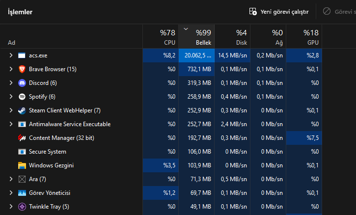The width and height of the screenshot is (356, 215).
Task: Click the Twinkle Tray icon
Action: pyautogui.click(x=22, y=207)
